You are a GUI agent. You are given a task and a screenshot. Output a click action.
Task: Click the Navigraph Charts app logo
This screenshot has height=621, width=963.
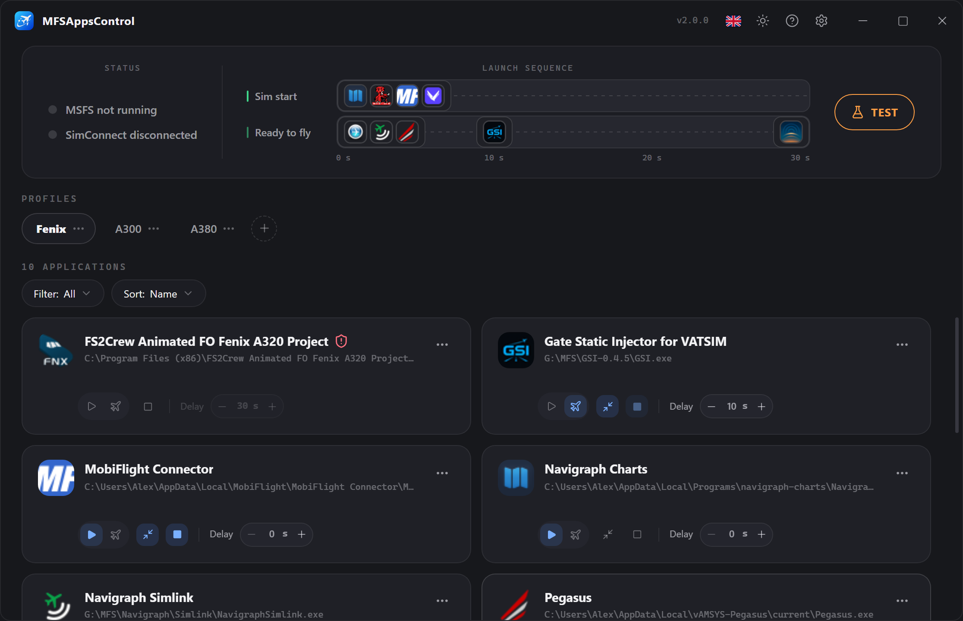click(x=516, y=478)
